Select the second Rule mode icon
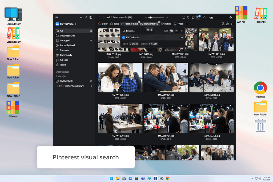The image size is (273, 182). pyautogui.click(x=176, y=31)
